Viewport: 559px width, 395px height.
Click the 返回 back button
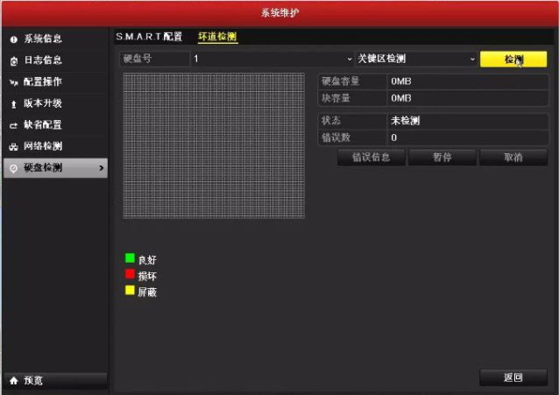pyautogui.click(x=513, y=377)
